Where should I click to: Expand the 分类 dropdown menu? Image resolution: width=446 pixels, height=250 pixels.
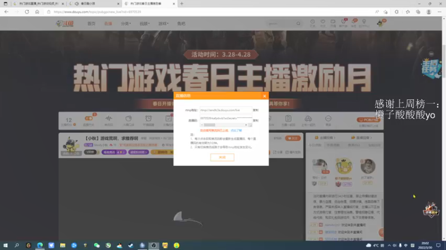pos(126,23)
